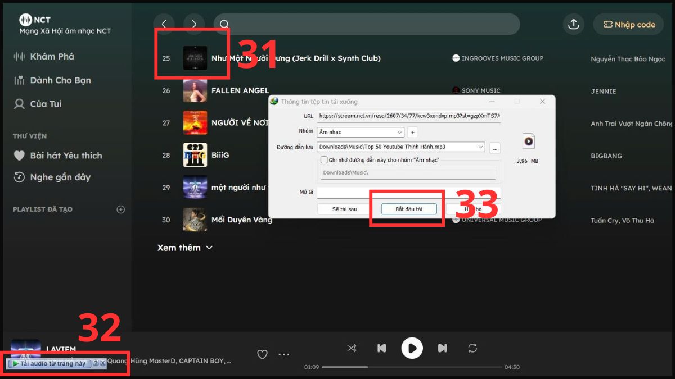
Task: Click the NCT logo in sidebar
Action: 35,20
